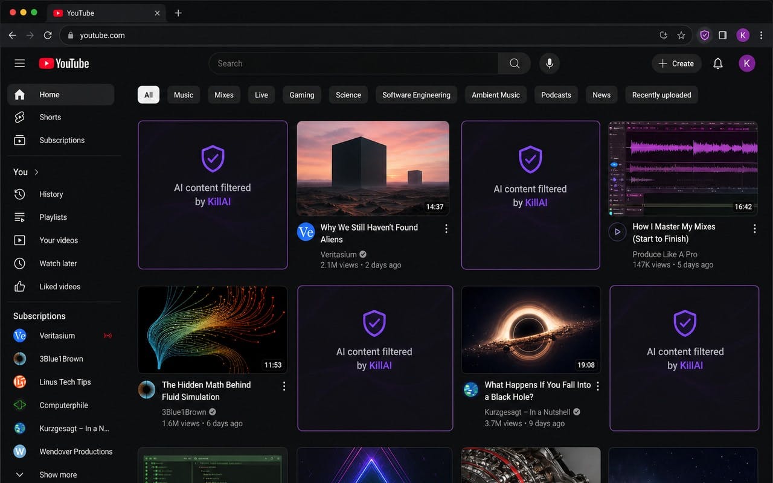This screenshot has width=773, height=483.
Task: Click the translate or install icon in the address bar
Action: [664, 35]
